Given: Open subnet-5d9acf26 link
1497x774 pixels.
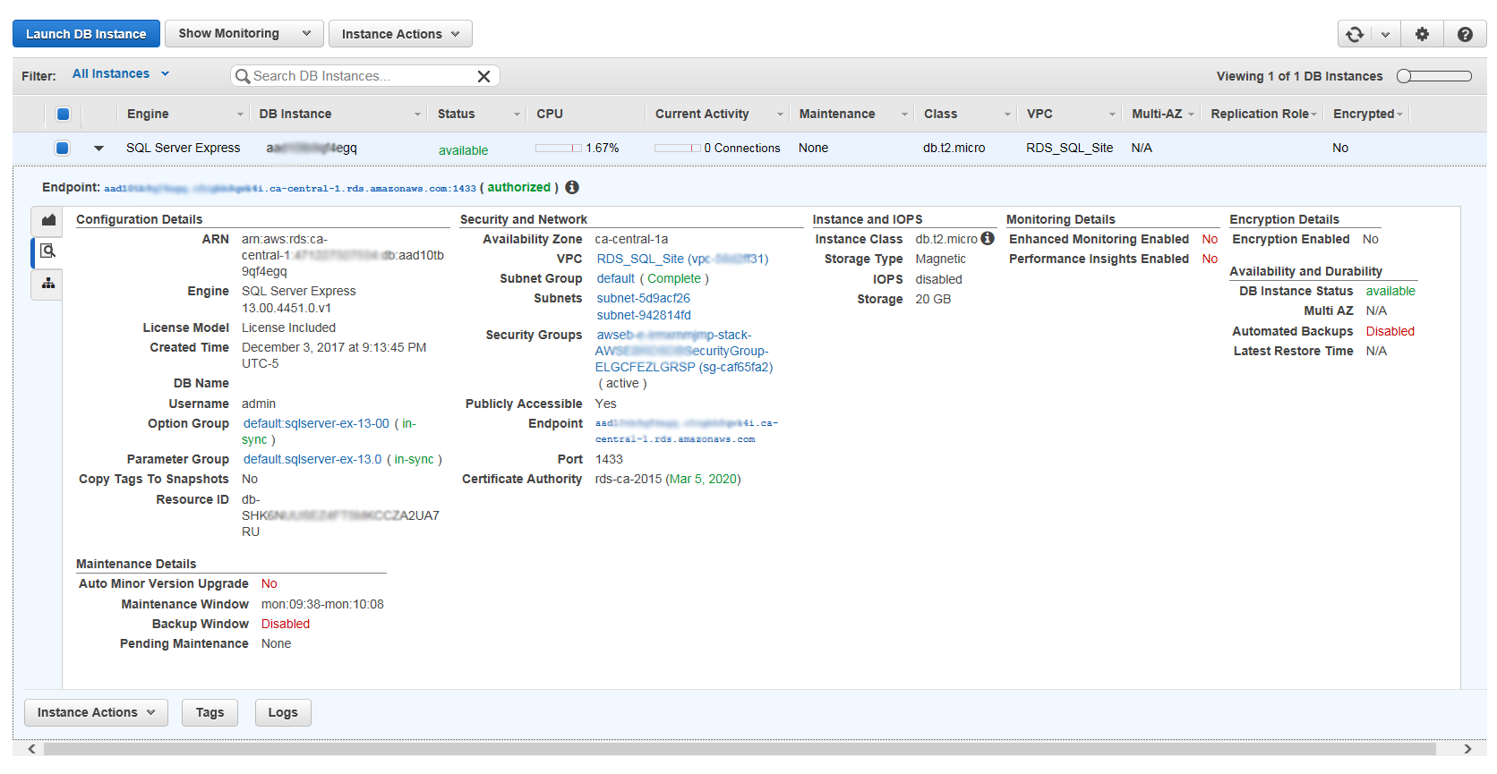Looking at the screenshot, I should click(644, 298).
